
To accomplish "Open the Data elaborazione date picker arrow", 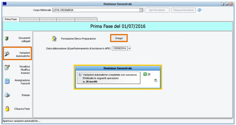I will (x=129, y=48).
